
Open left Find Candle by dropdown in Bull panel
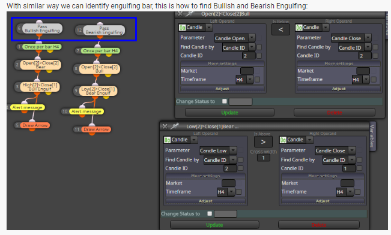252,47
